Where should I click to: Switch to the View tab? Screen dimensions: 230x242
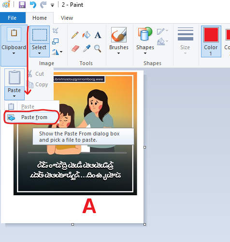click(x=67, y=18)
